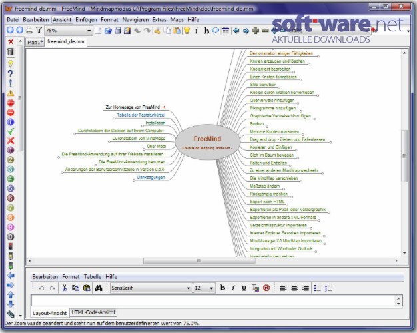Add the blue left arrow icon in sidebar
417x333 pixels.
[x=11, y=276]
